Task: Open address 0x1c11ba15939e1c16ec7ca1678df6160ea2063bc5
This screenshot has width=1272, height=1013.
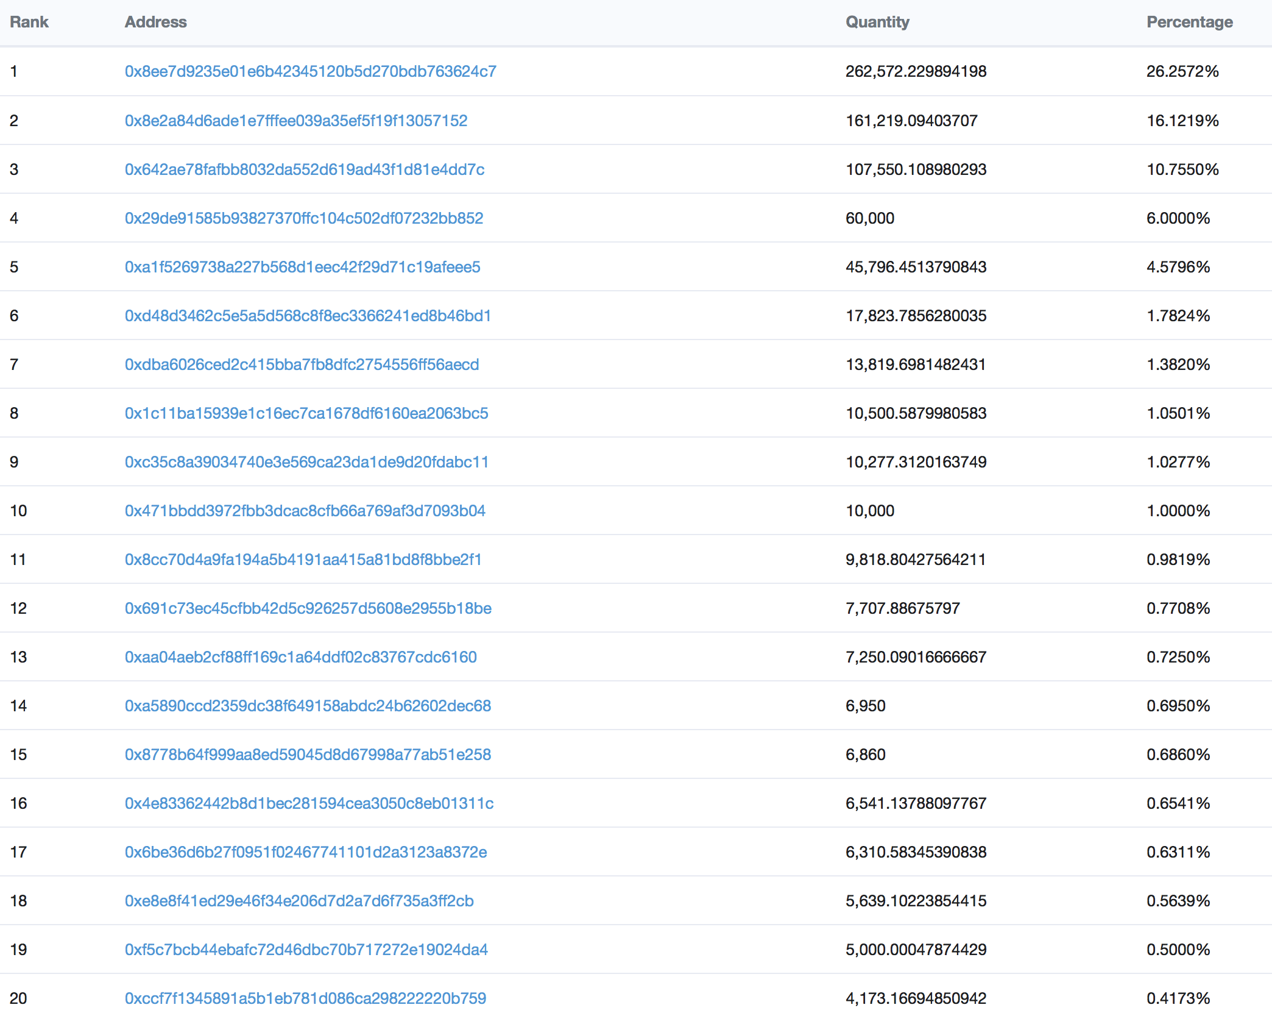Action: (306, 413)
